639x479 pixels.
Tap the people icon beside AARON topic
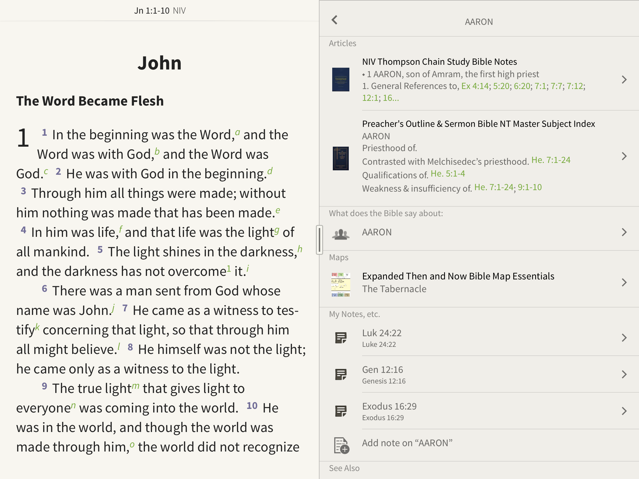click(x=341, y=234)
